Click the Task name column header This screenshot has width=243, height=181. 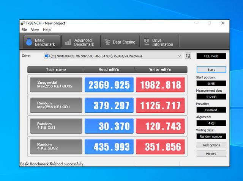(55, 70)
